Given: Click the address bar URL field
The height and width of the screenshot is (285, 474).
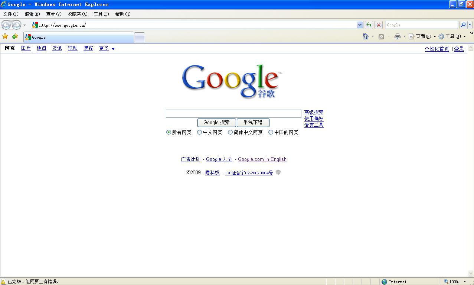Looking at the screenshot, I should click(x=197, y=25).
